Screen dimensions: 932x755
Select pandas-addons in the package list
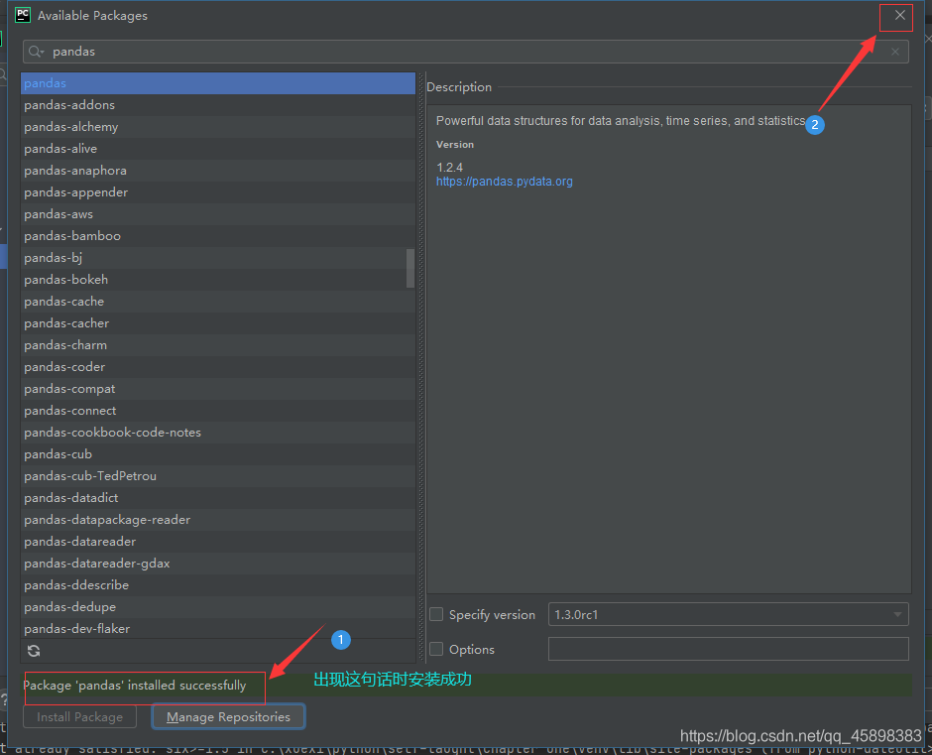[69, 105]
